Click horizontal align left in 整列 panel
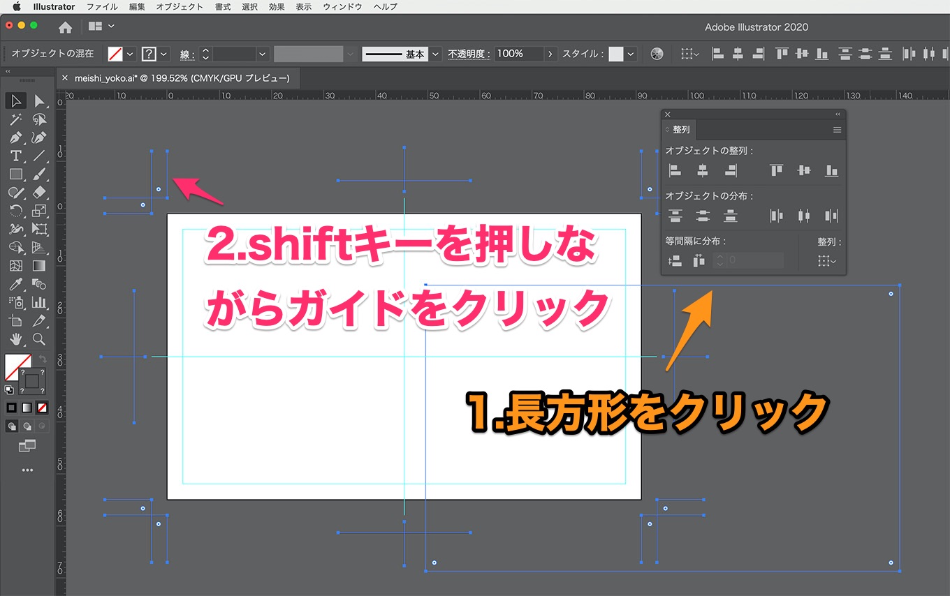The width and height of the screenshot is (950, 596). pos(675,170)
